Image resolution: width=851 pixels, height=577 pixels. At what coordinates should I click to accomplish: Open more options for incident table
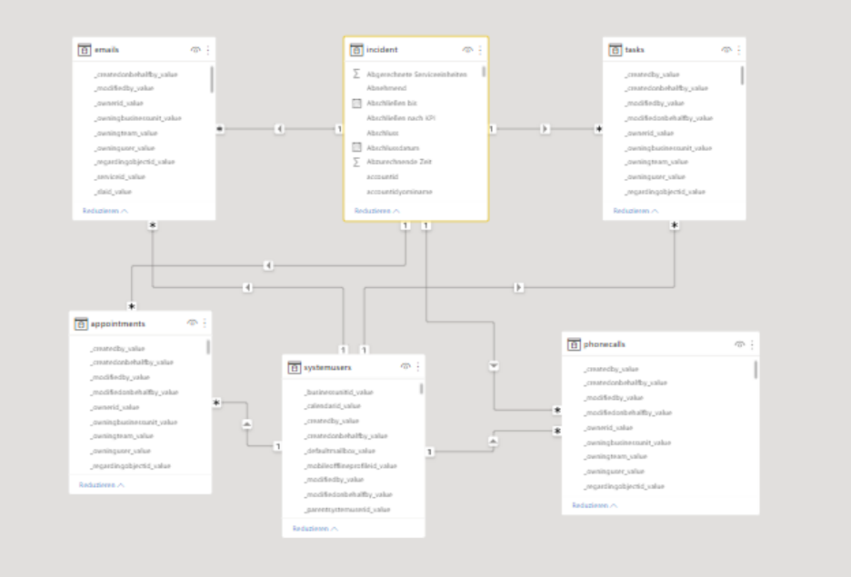(x=480, y=50)
